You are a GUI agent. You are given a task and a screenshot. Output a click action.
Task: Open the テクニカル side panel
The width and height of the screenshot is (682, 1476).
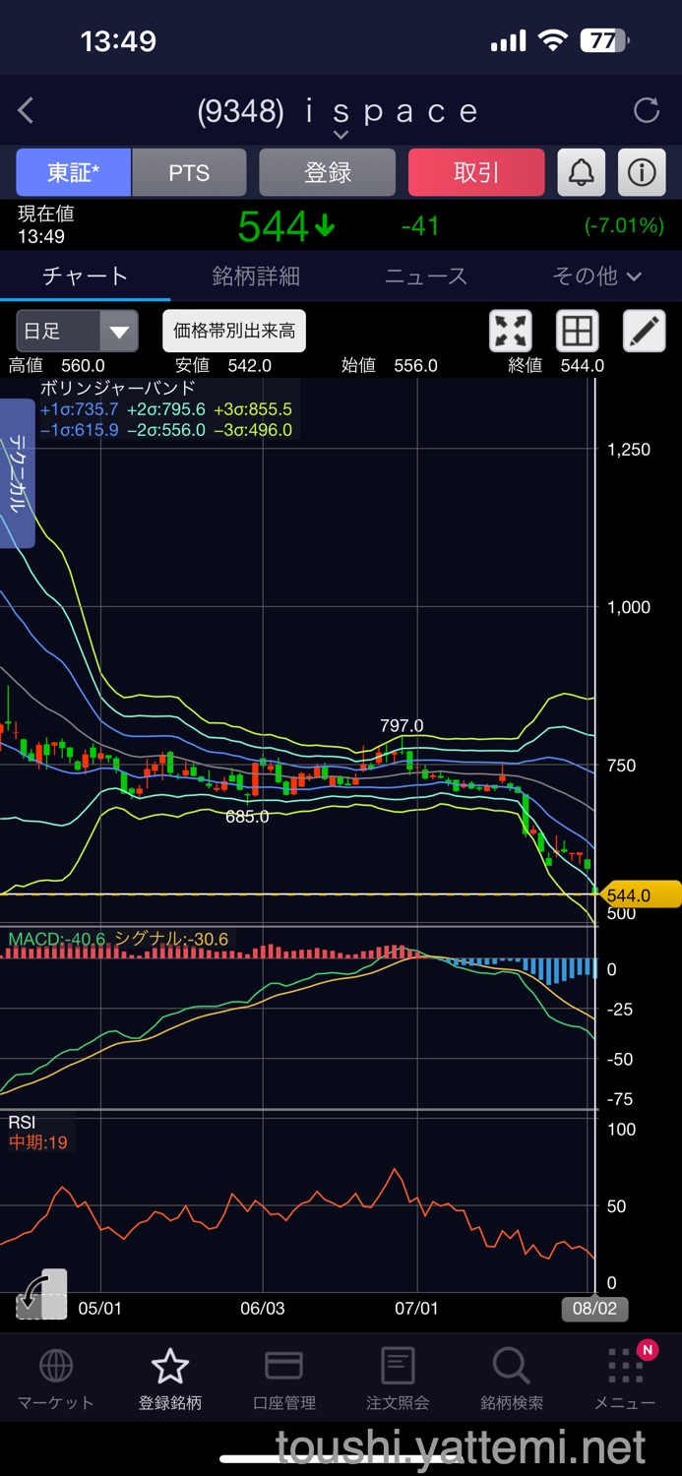click(x=18, y=472)
